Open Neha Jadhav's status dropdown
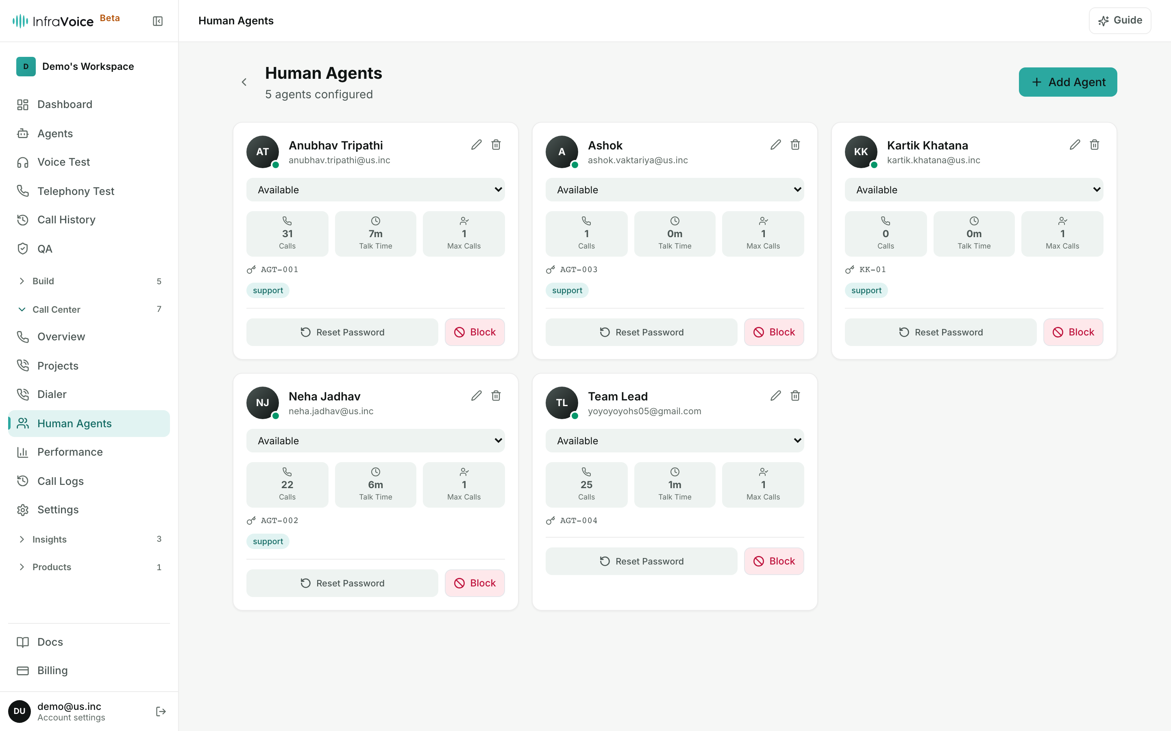This screenshot has height=731, width=1171. 376,441
